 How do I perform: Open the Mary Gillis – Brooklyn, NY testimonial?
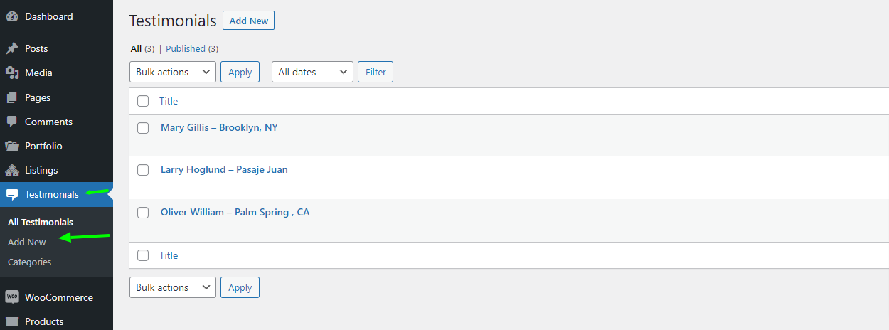pos(219,128)
